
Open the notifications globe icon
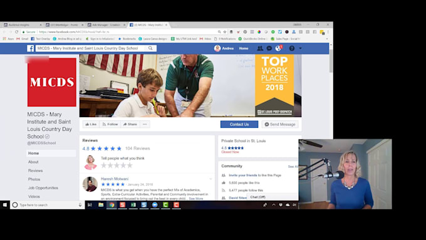tap(278, 48)
